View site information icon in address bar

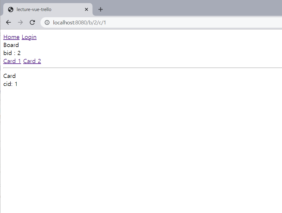point(47,23)
